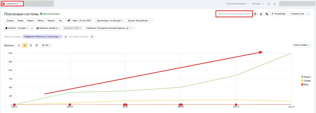Collapse chart with Скрыть график
The height and width of the screenshot is (113, 316).
(x=301, y=45)
